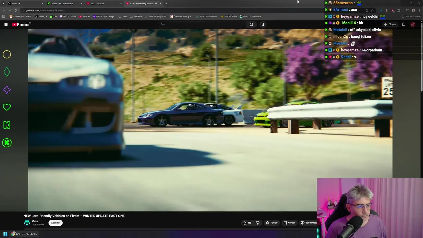Screen dimensions: 423x238
Task: Click the Chrome taskbar item NEW Lore-Friendly Vehi
Action: click(24, 234)
